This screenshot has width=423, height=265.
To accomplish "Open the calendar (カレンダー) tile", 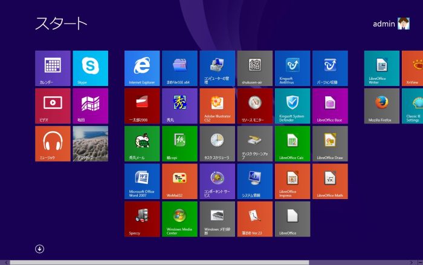I will point(53,68).
